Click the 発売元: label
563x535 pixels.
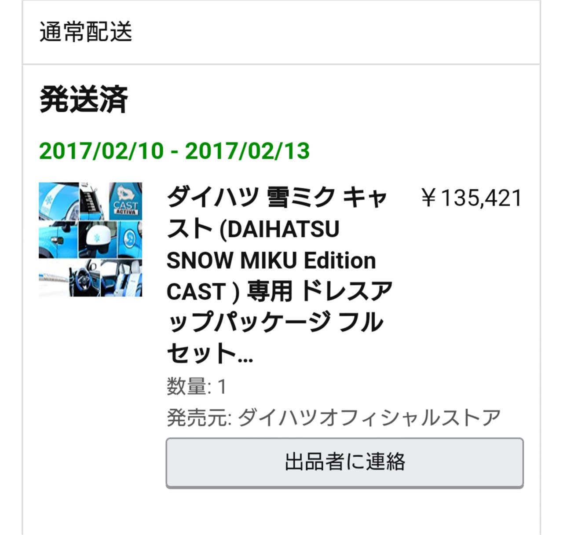[199, 417]
